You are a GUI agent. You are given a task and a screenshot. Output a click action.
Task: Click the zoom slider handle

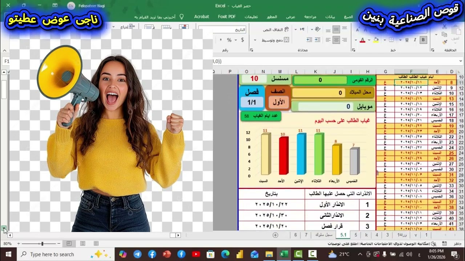43,244
